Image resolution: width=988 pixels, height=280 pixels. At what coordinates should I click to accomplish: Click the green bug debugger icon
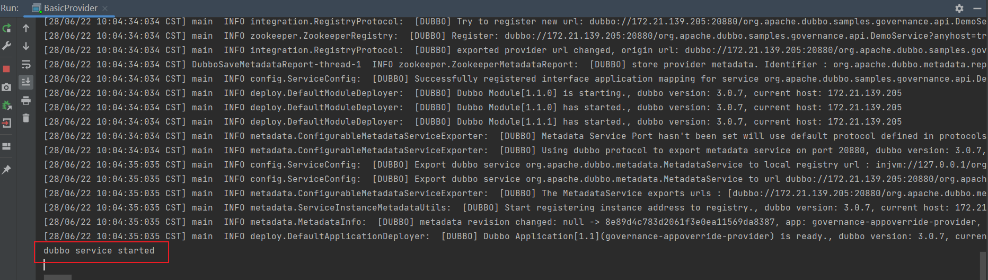coord(7,105)
